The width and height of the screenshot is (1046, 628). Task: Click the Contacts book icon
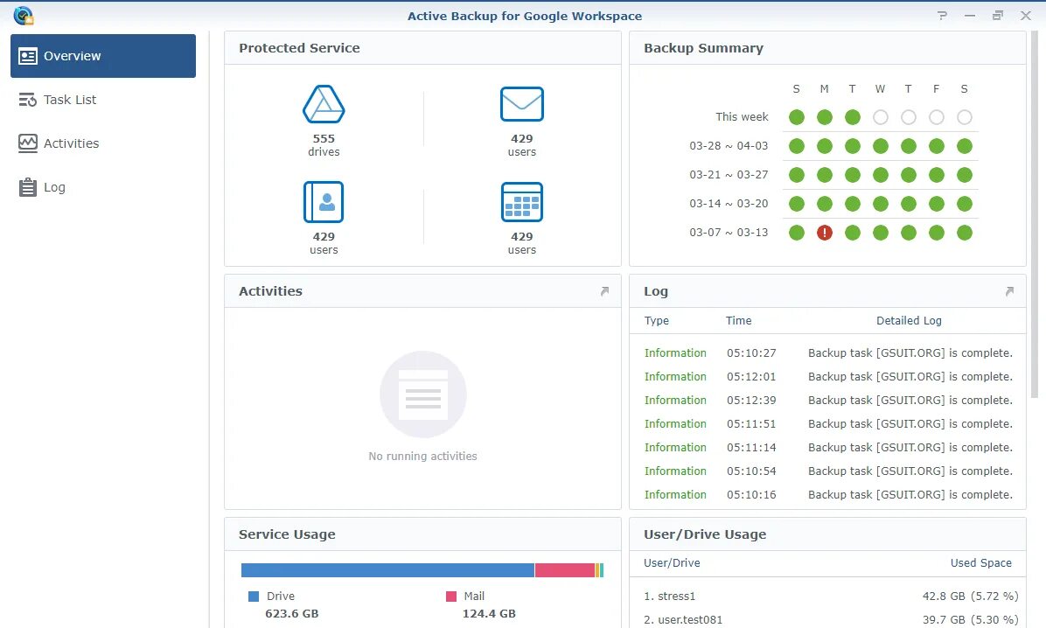[324, 201]
